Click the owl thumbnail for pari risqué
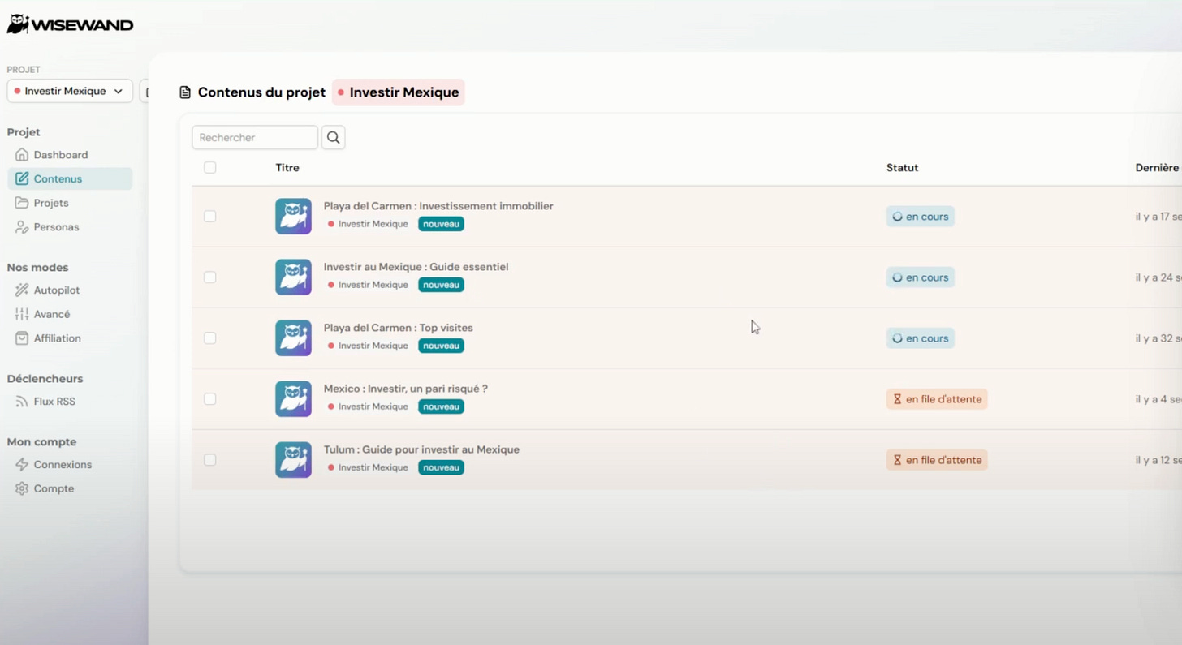This screenshot has width=1182, height=645. point(293,399)
